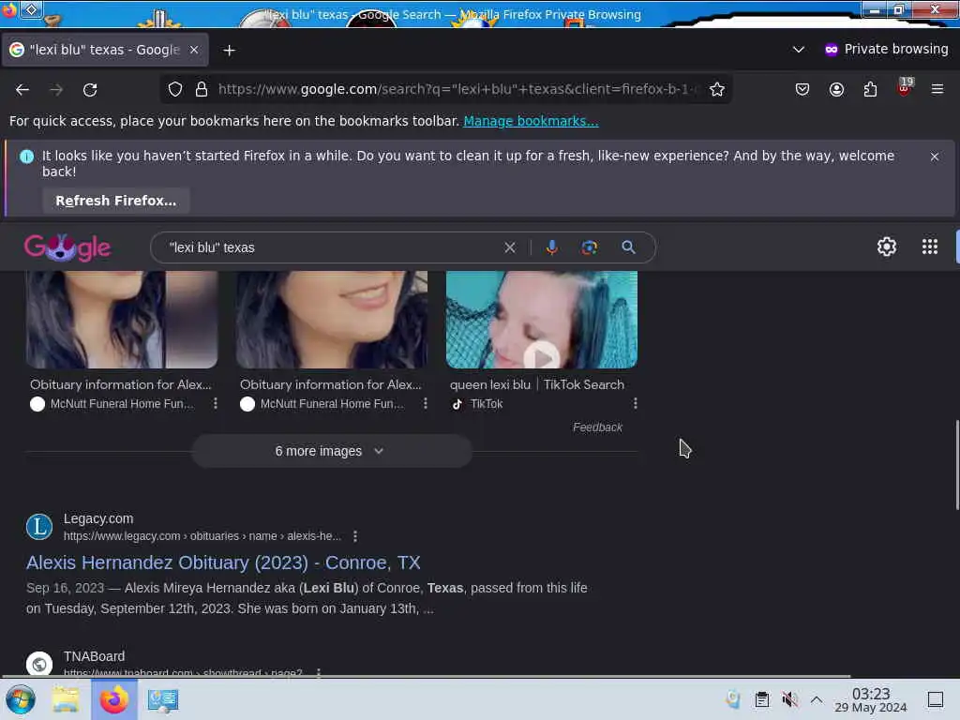Open Google Lens image search icon
Screen dimensions: 960x720
(x=589, y=247)
